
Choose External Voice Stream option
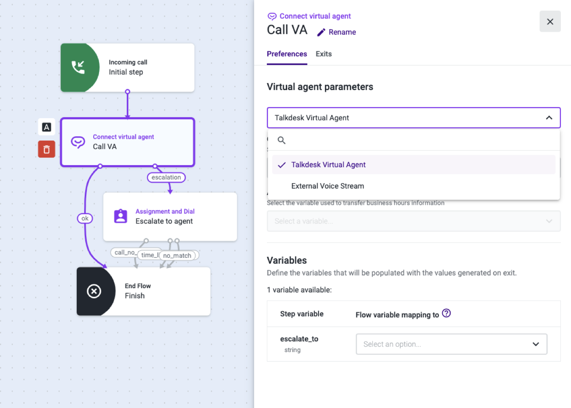[414, 186]
